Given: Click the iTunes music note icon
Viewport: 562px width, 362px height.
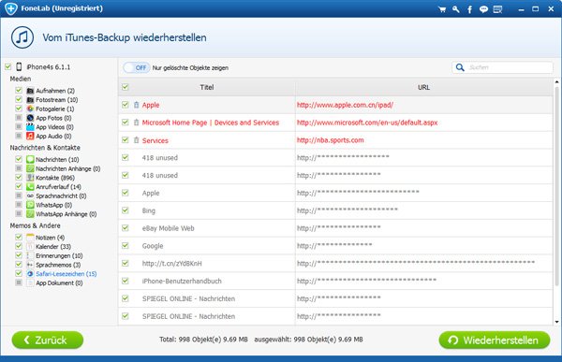Looking at the screenshot, I should click(22, 37).
